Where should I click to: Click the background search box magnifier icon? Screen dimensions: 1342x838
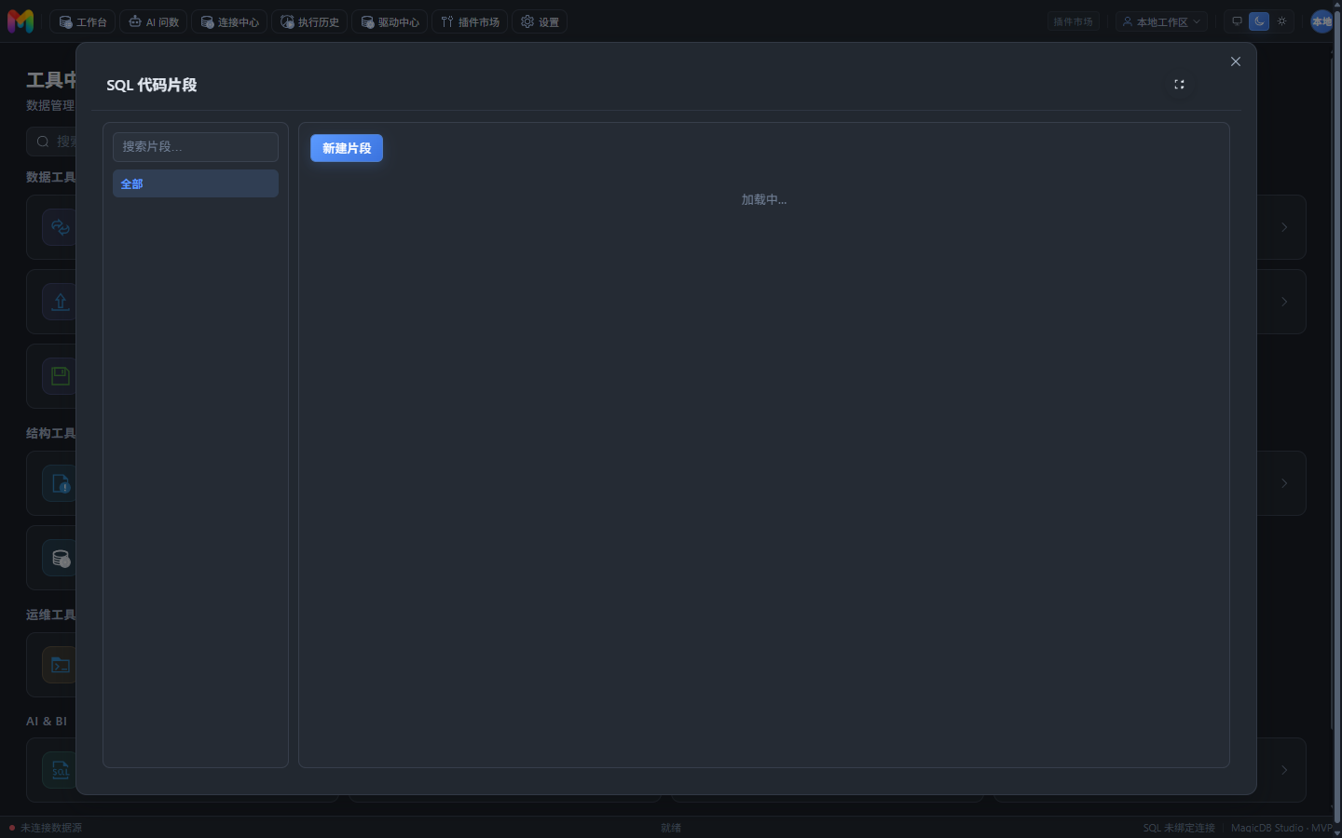point(43,142)
